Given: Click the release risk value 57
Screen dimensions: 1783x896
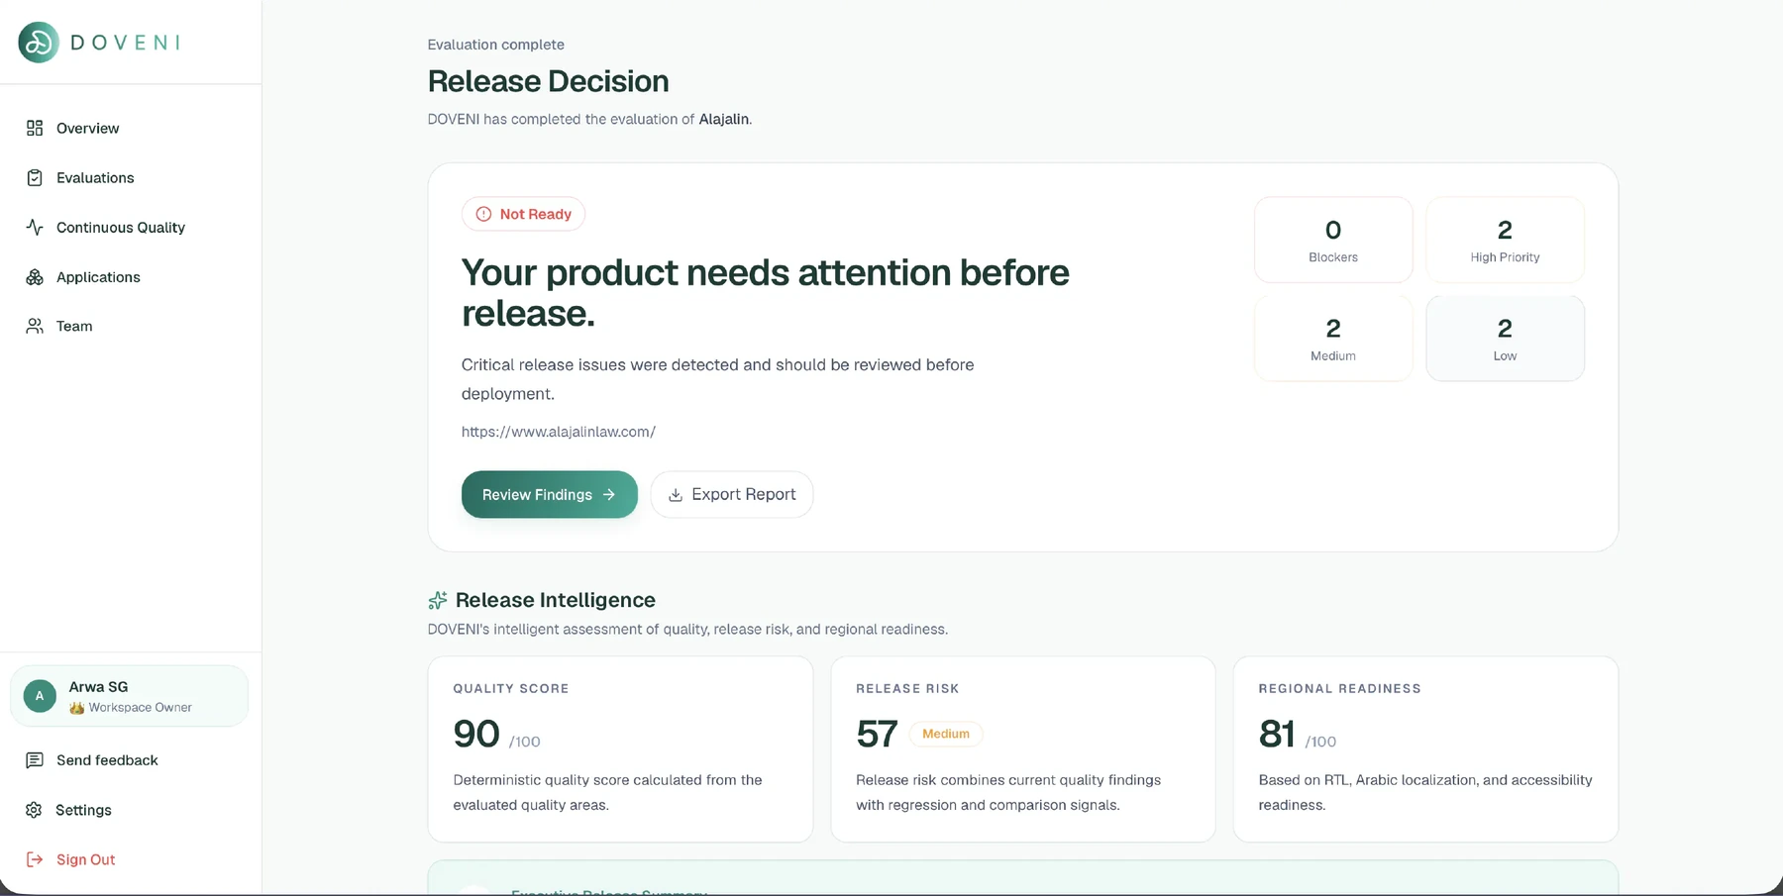Looking at the screenshot, I should pos(877,734).
